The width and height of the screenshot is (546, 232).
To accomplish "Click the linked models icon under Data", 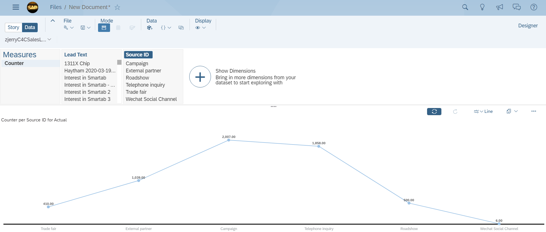I will [x=181, y=28].
